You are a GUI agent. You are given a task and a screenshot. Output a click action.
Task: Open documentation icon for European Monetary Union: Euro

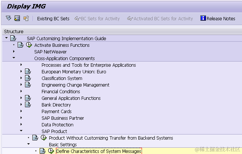point(28,71)
